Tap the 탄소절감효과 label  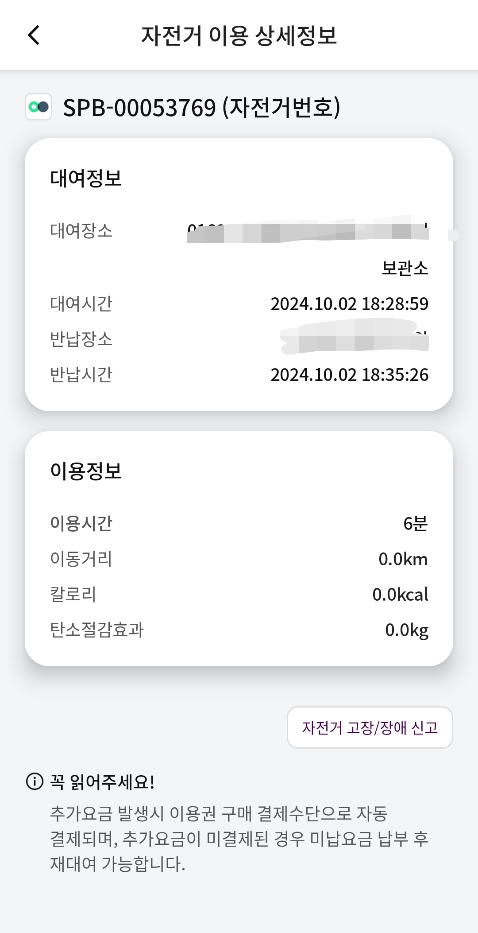pyautogui.click(x=97, y=630)
